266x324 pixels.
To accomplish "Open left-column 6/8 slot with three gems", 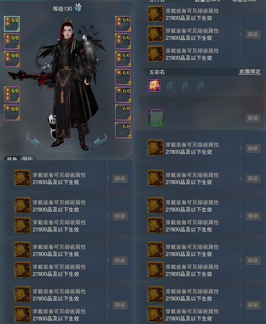I will 12,94.
